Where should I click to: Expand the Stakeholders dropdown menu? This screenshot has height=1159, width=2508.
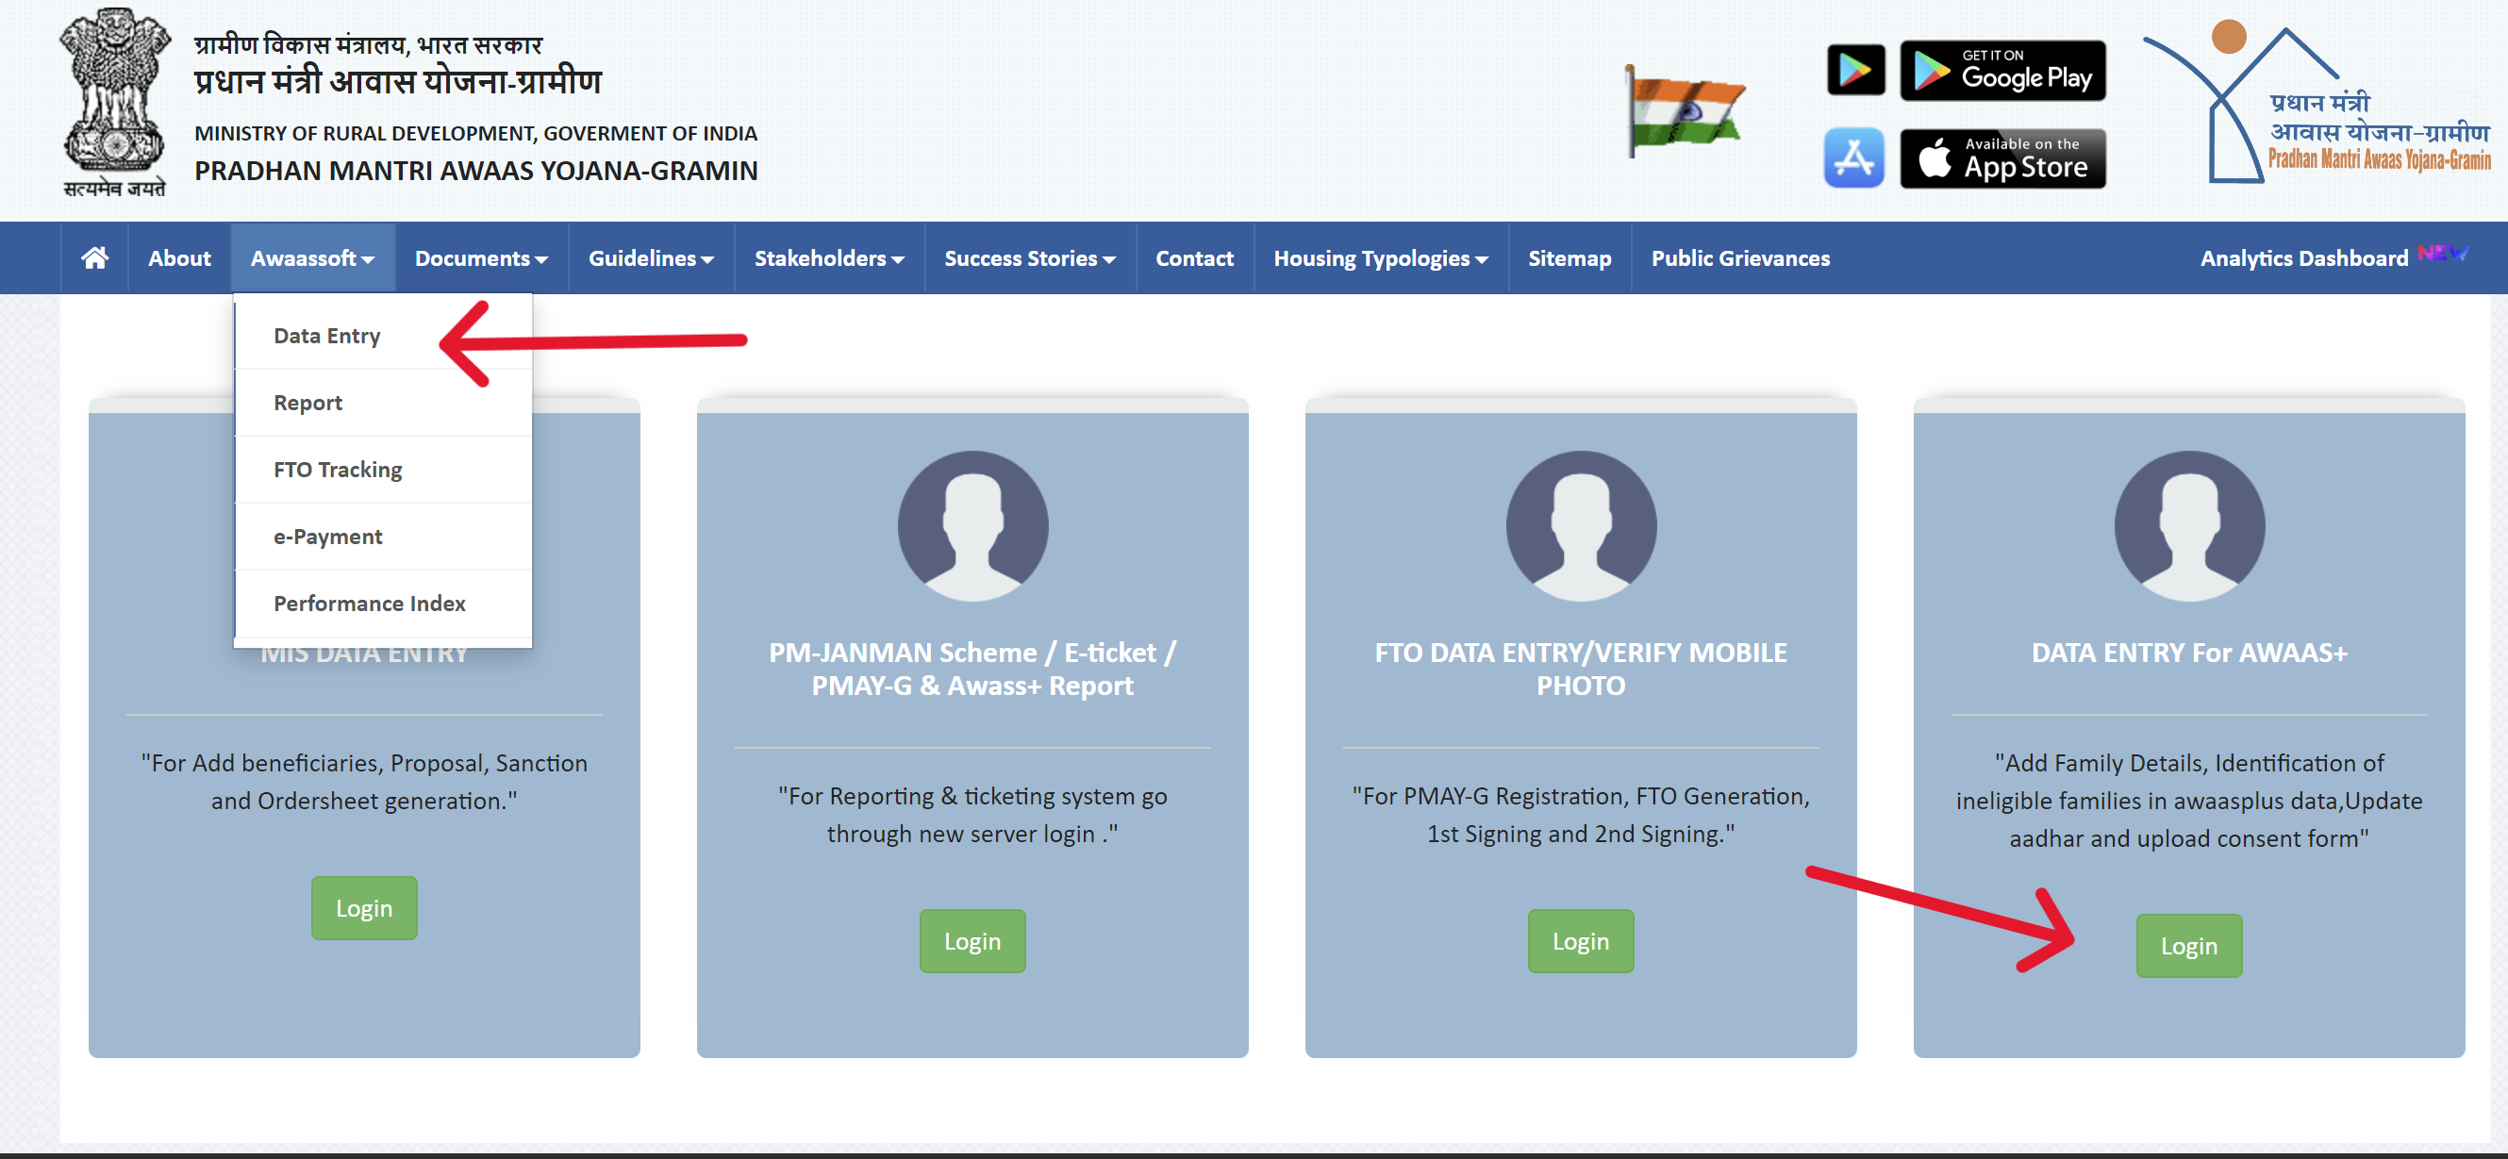(828, 258)
